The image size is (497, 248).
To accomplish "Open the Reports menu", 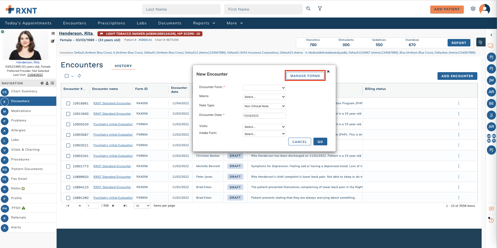I will click(204, 23).
